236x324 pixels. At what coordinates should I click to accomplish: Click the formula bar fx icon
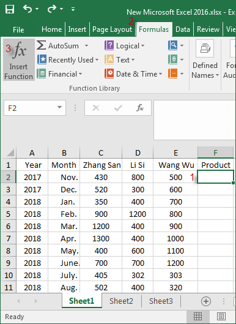(140, 108)
